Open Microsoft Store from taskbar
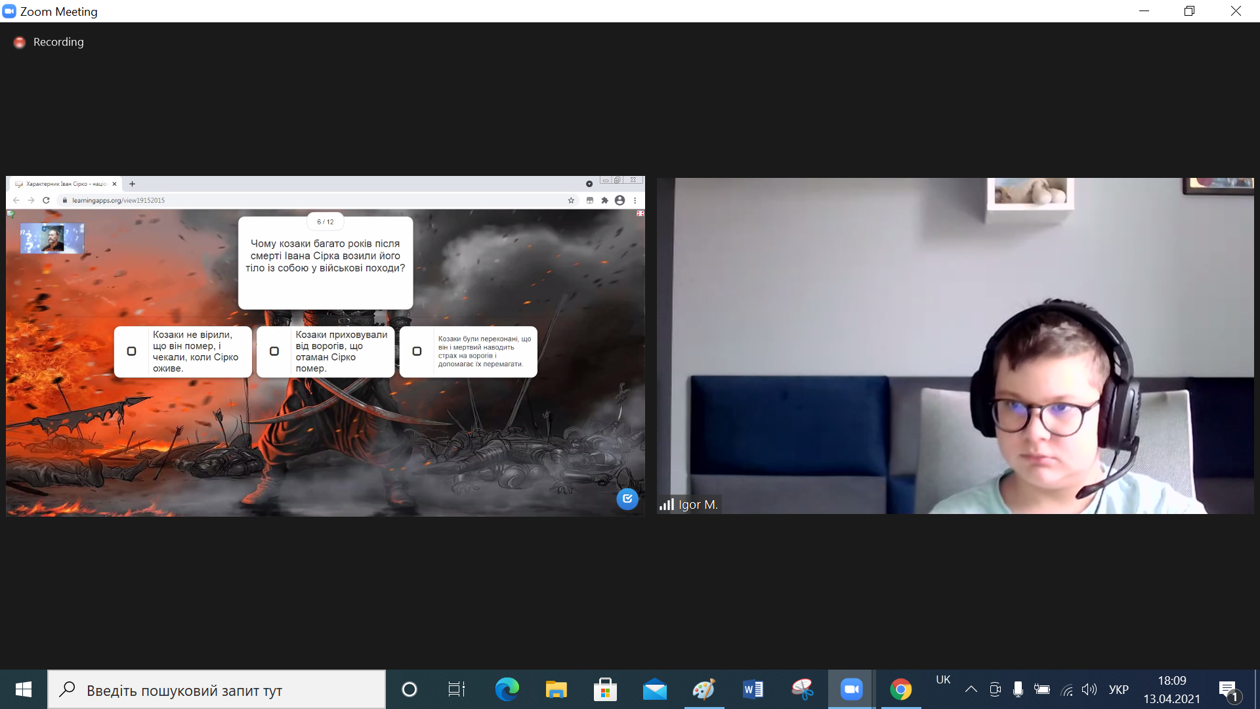The width and height of the screenshot is (1260, 709). click(x=605, y=689)
